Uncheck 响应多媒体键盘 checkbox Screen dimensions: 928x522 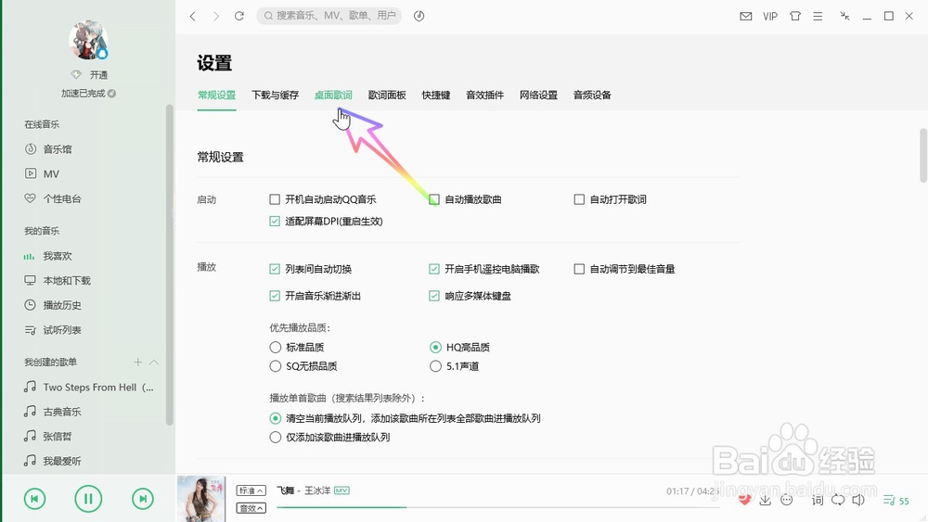pyautogui.click(x=434, y=296)
